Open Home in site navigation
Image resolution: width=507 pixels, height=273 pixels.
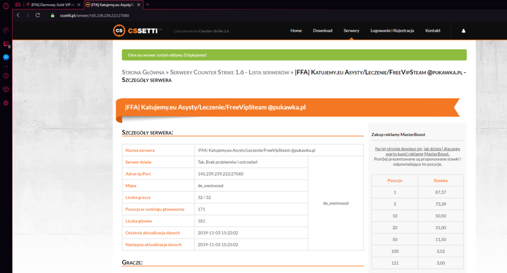coord(296,31)
